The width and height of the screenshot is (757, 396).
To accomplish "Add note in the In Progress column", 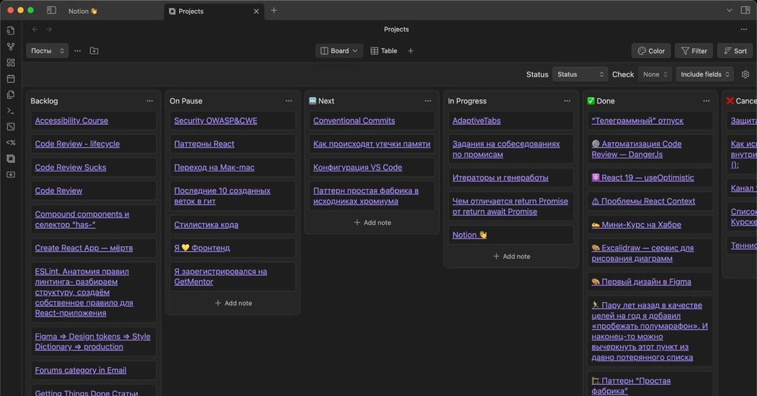I will tap(512, 257).
